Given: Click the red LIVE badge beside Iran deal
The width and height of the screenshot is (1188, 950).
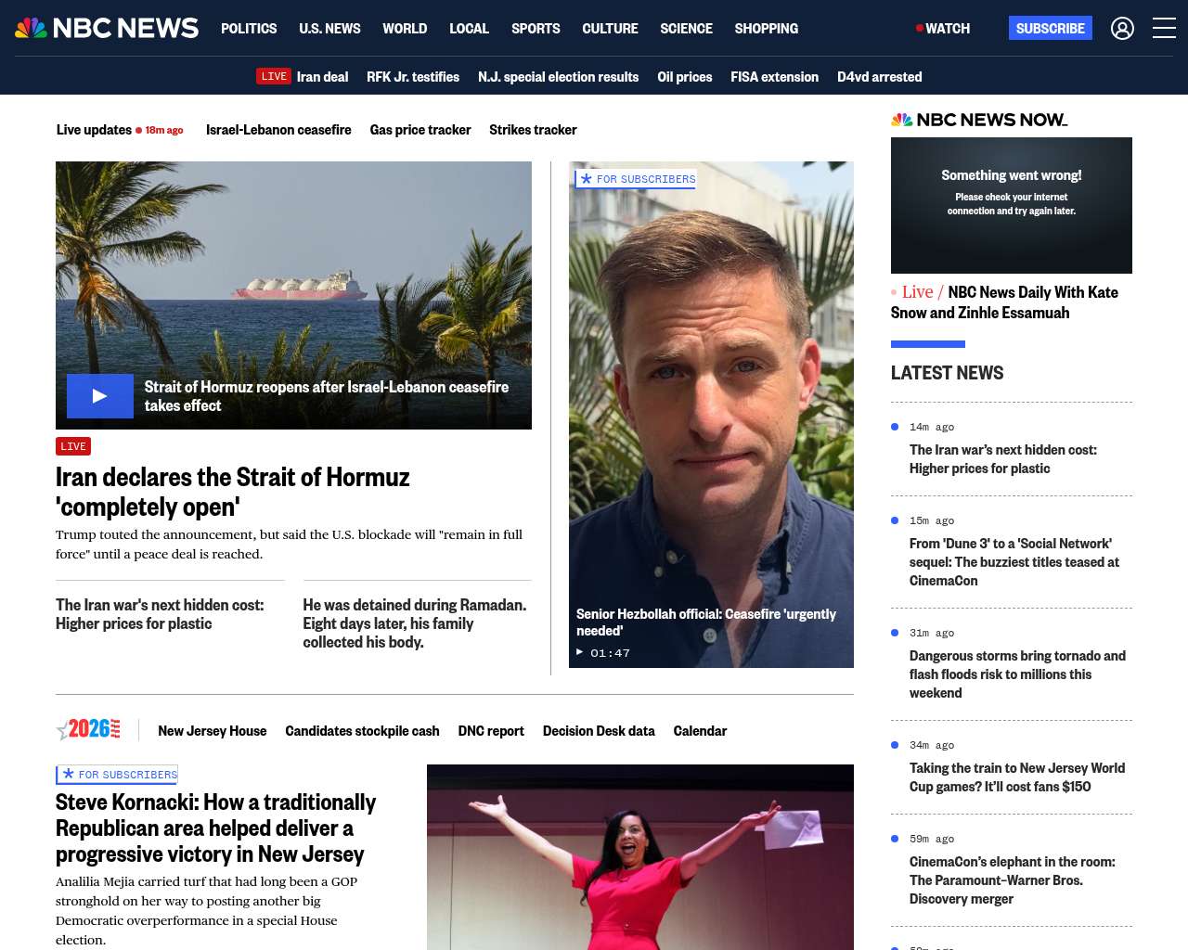Looking at the screenshot, I should [x=274, y=77].
